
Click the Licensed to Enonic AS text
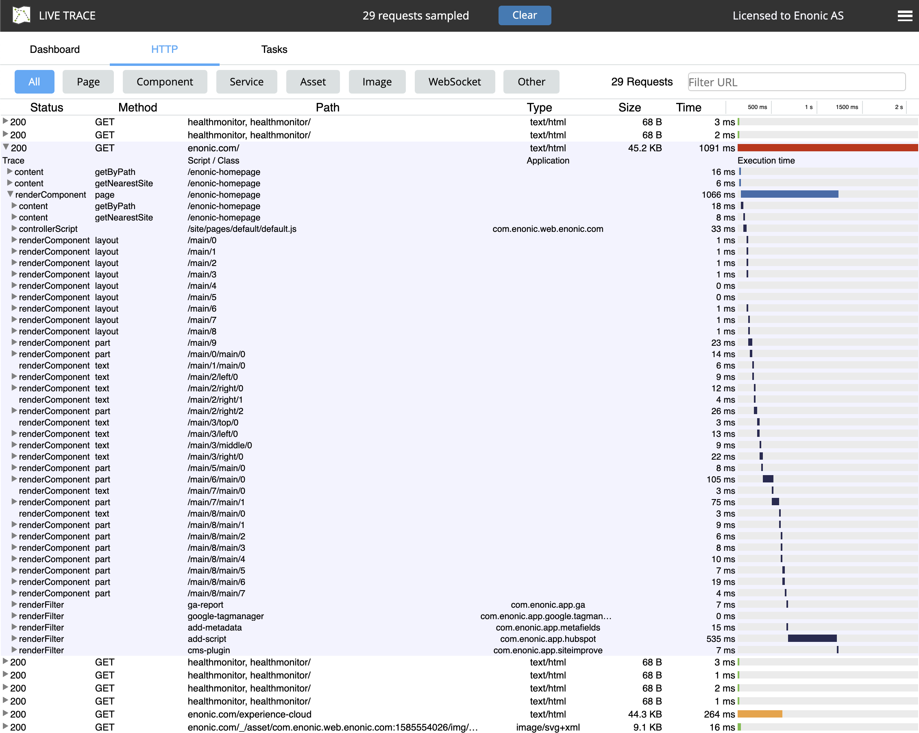(x=788, y=16)
